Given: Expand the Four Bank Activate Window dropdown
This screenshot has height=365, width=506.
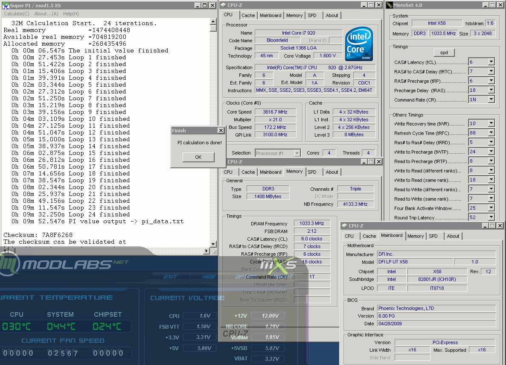Looking at the screenshot, I should point(491,208).
